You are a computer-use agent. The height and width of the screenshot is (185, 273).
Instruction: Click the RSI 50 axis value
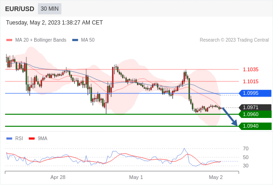pos(246,157)
